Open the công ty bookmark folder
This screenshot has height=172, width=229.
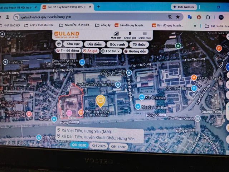[103, 25]
